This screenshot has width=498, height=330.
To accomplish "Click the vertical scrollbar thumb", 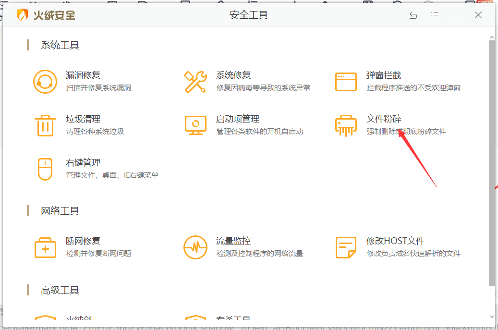I will 492,163.
